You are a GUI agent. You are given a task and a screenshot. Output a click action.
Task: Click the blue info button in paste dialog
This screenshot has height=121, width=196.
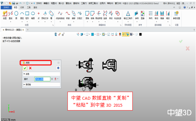[58, 68]
